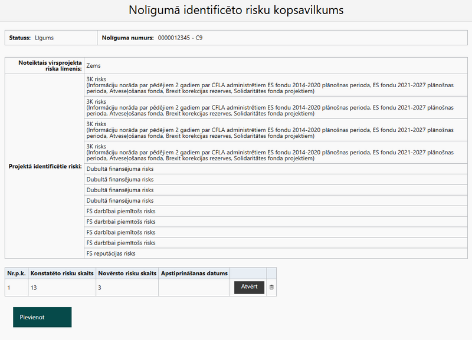
Task: Click the Pievienot button
Action: click(x=42, y=317)
